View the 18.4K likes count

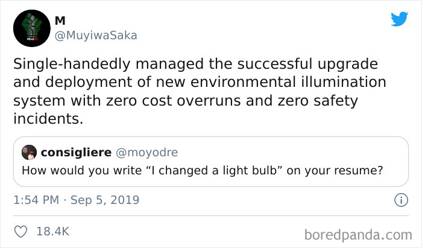[x=54, y=231]
